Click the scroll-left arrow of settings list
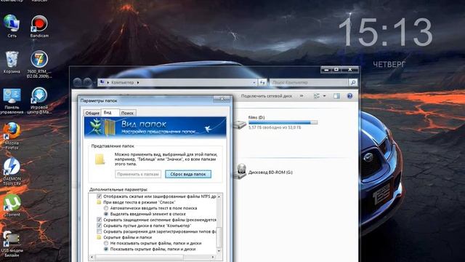465x262 pixels. tap(92, 257)
